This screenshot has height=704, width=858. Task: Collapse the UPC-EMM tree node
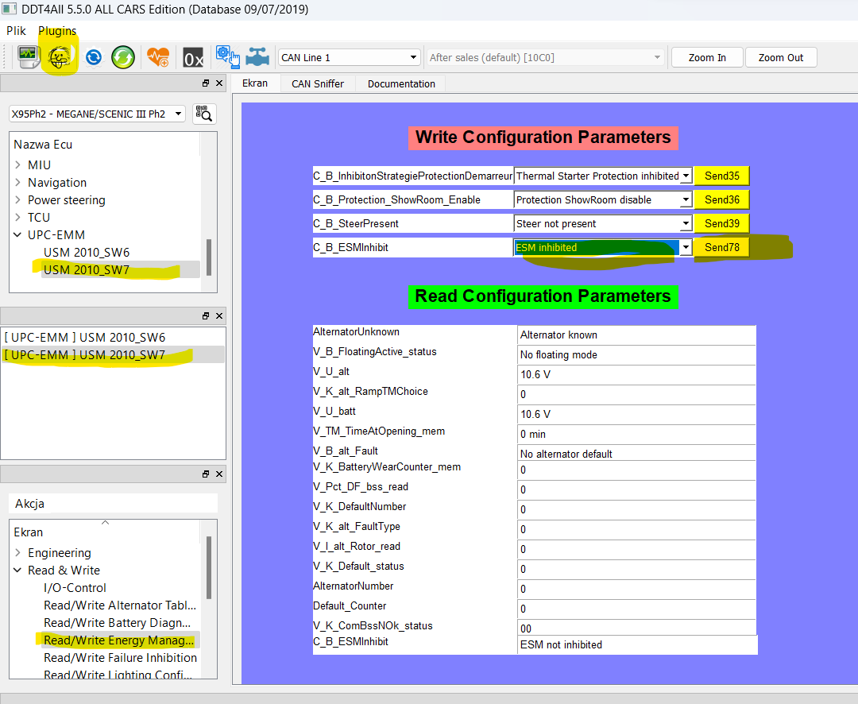click(18, 235)
